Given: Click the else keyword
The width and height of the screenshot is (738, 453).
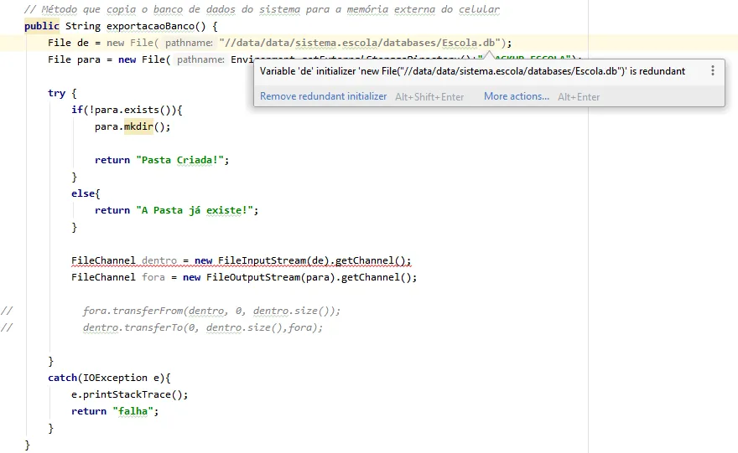Looking at the screenshot, I should tap(83, 193).
